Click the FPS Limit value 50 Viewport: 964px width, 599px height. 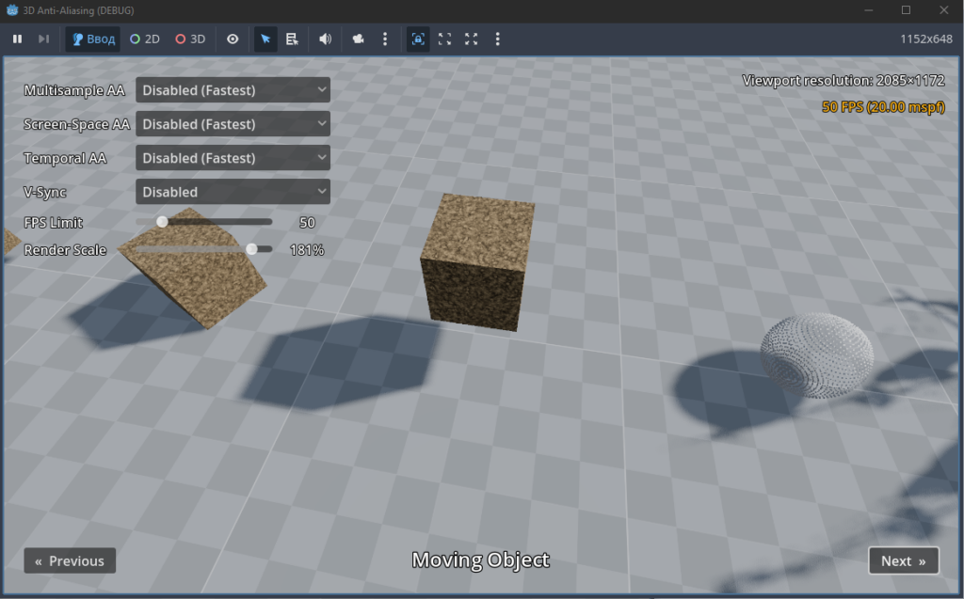click(x=307, y=223)
